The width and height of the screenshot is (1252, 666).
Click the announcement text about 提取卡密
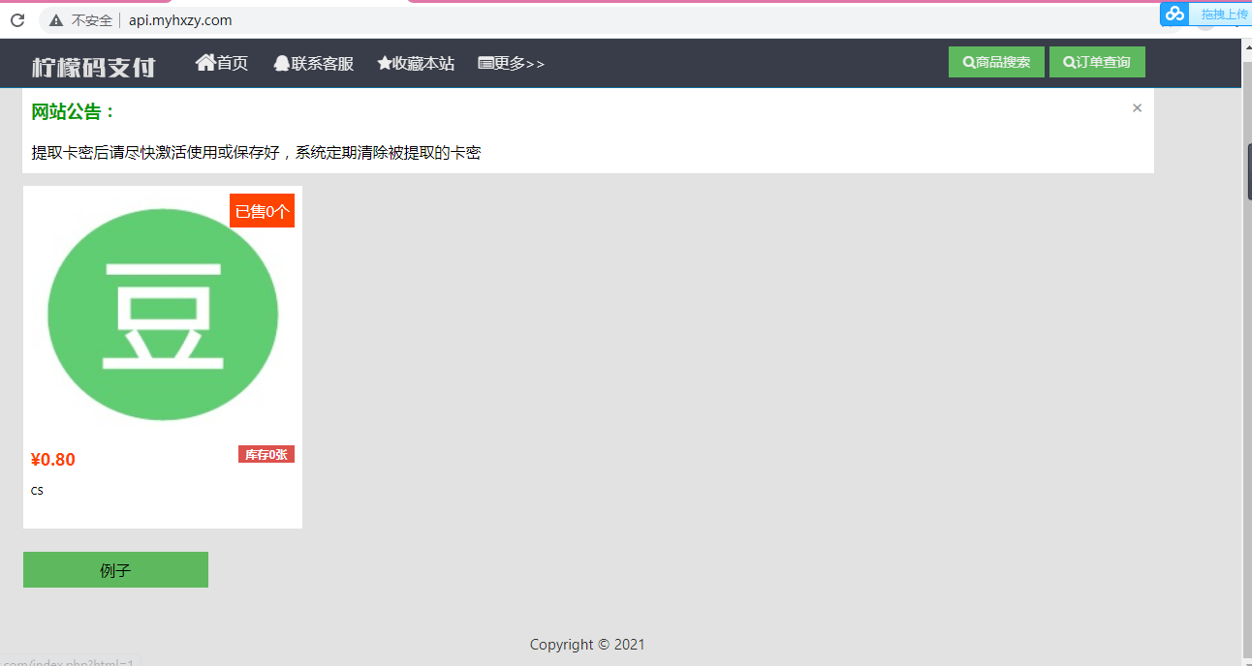[256, 153]
